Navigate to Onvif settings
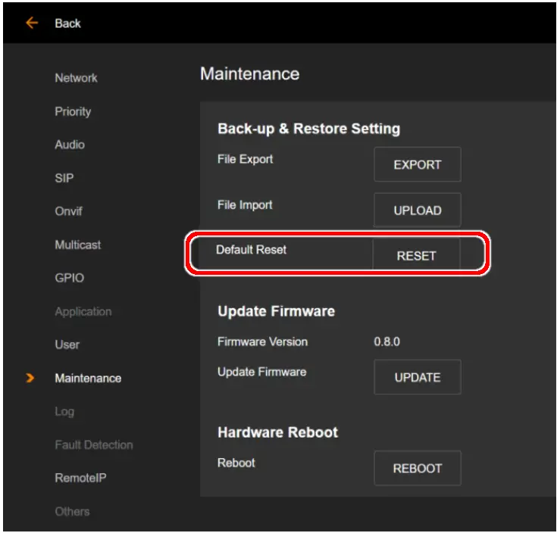Viewport: 557px width, 533px height. (x=68, y=211)
